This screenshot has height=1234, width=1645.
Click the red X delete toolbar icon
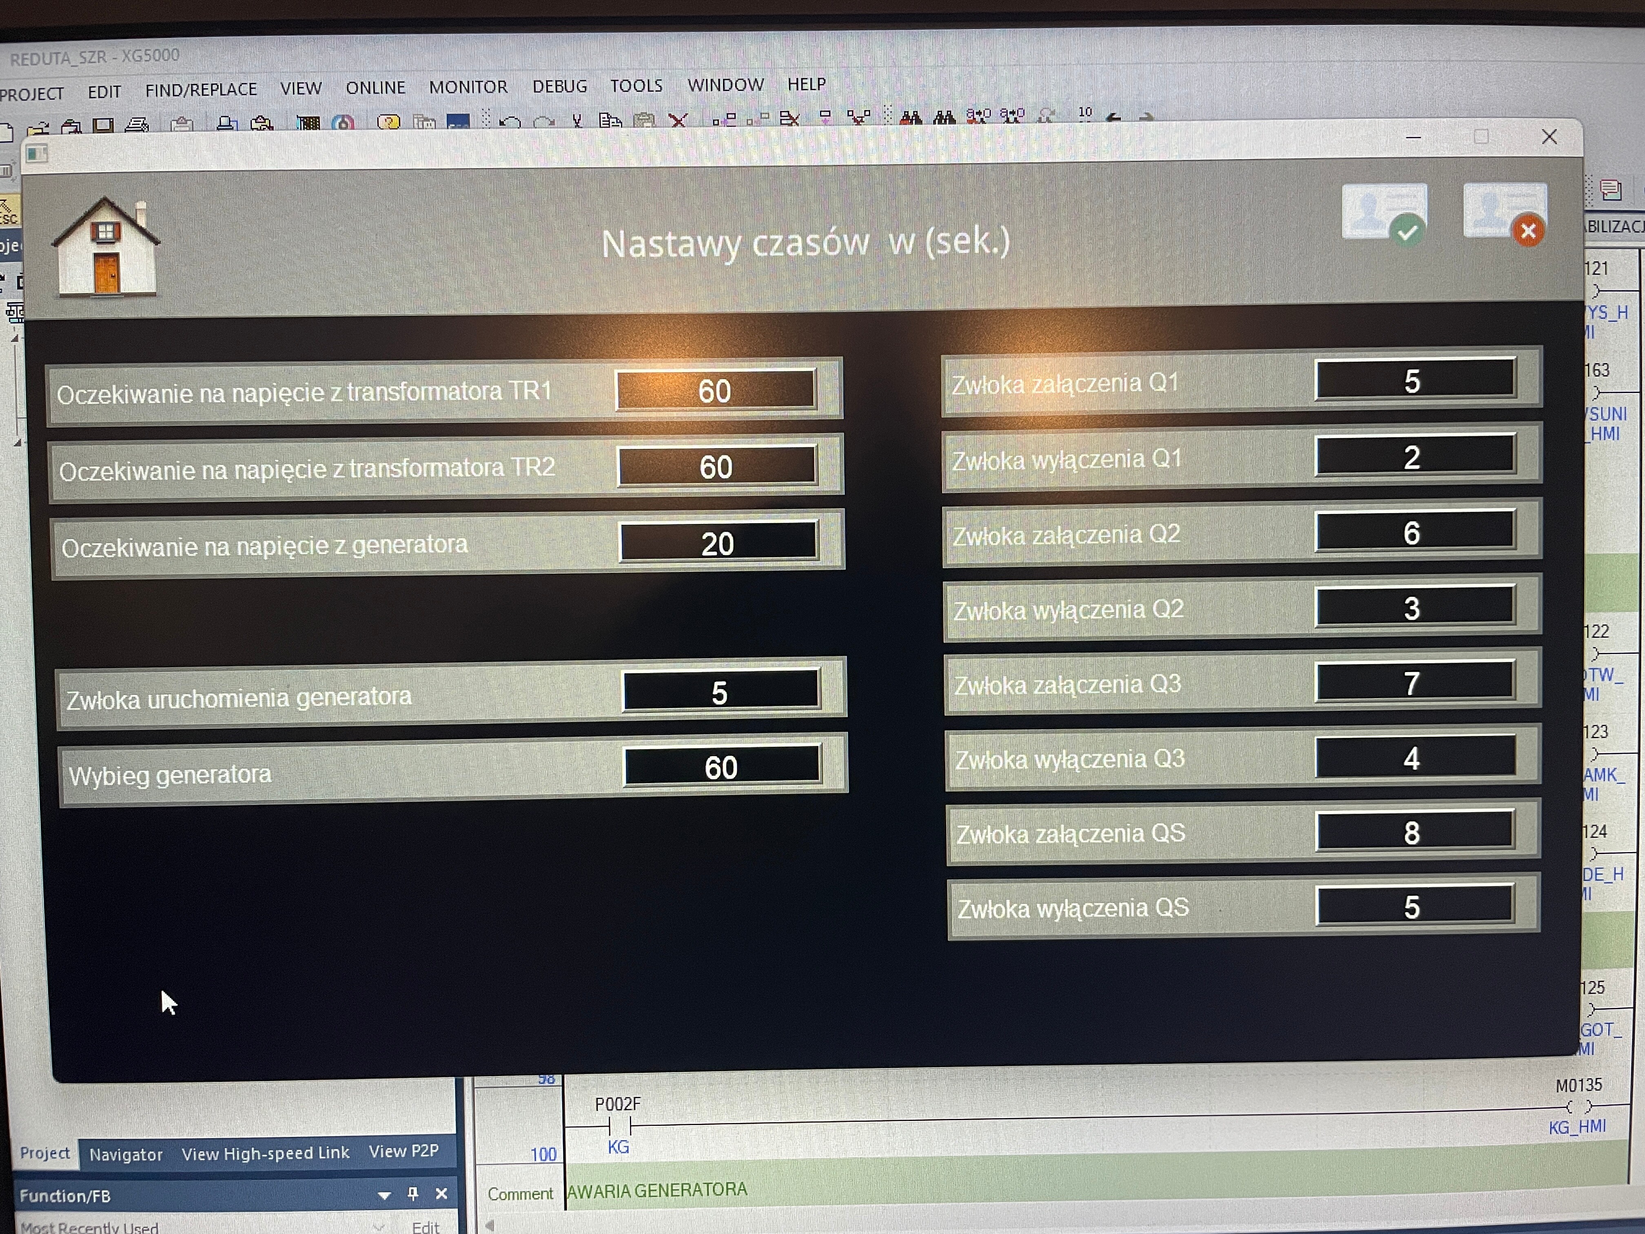[678, 120]
